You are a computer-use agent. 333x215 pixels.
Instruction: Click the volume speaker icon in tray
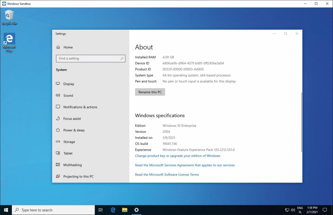pos(293,210)
